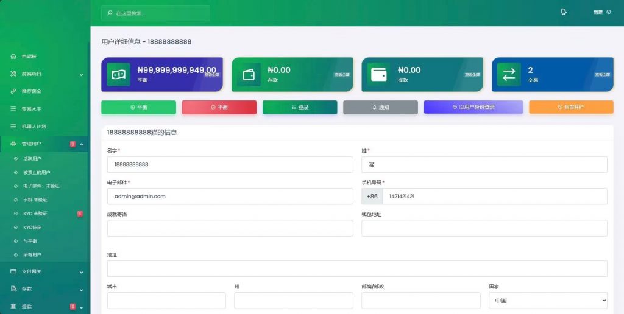Open the 管理 admin account menu
The width and height of the screenshot is (624, 314).
click(x=601, y=12)
